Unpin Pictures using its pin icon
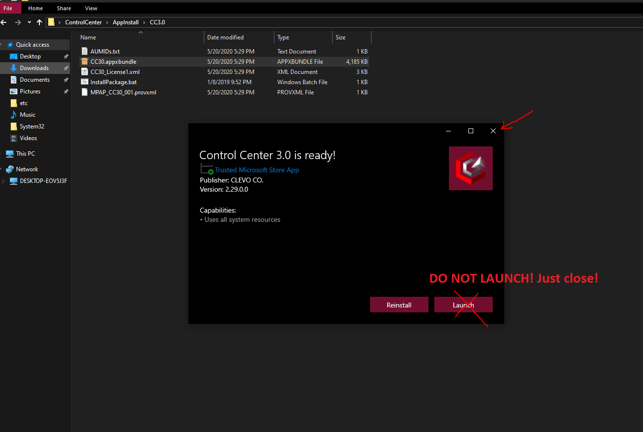This screenshot has width=643, height=432. click(x=66, y=91)
